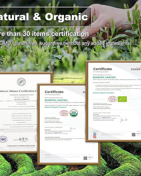Click the 'Certificate' title on middle certificate
The height and width of the screenshot is (176, 141).
pyautogui.click(x=54, y=92)
